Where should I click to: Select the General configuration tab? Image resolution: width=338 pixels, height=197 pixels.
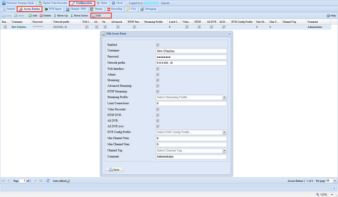pos(8,9)
